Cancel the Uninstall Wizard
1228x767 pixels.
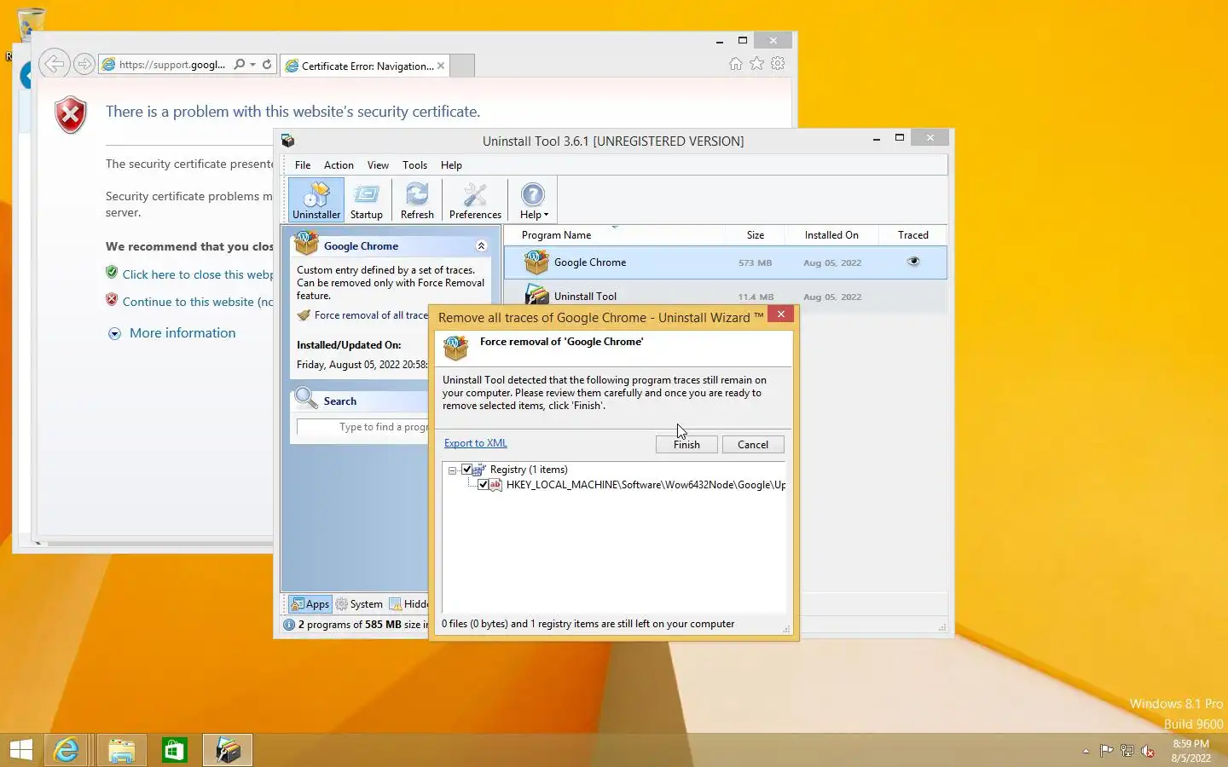[x=753, y=444]
